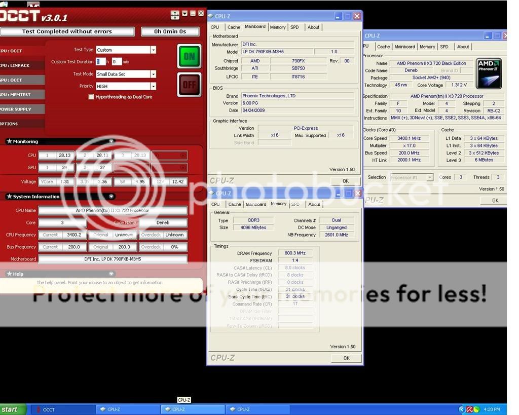Image resolution: width=519 pixels, height=415 pixels.
Task: Click the title icon of the CPU-Z Memory window
Action: click(x=211, y=193)
